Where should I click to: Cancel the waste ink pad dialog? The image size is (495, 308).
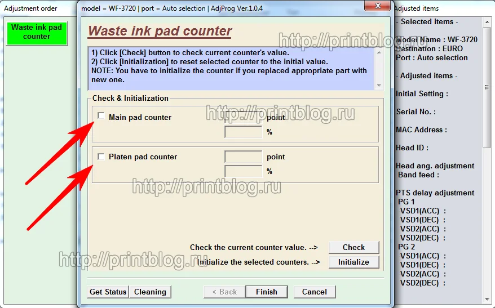pos(315,292)
